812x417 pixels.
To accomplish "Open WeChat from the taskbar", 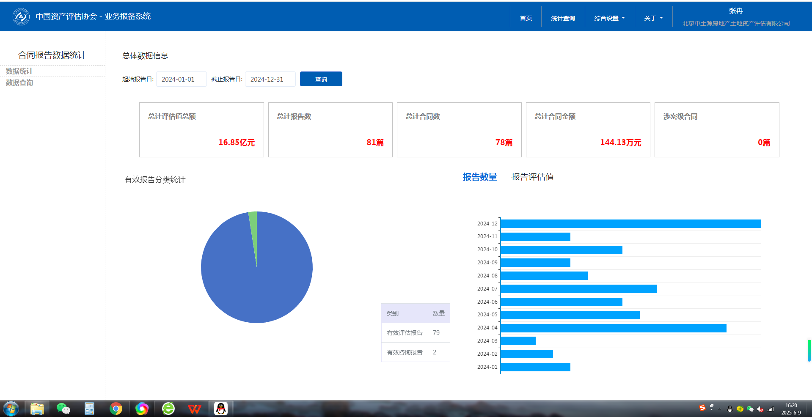I will pos(63,409).
